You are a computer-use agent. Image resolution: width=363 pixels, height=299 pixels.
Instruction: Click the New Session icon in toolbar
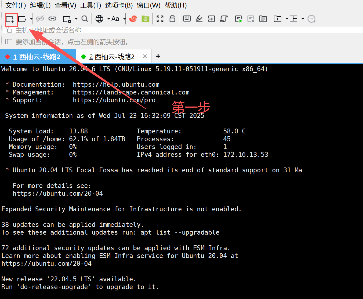tap(10, 19)
